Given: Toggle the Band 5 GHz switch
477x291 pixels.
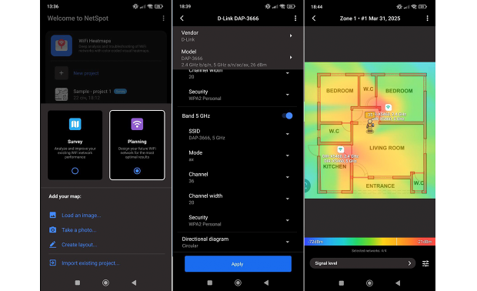Looking at the screenshot, I should pyautogui.click(x=287, y=115).
